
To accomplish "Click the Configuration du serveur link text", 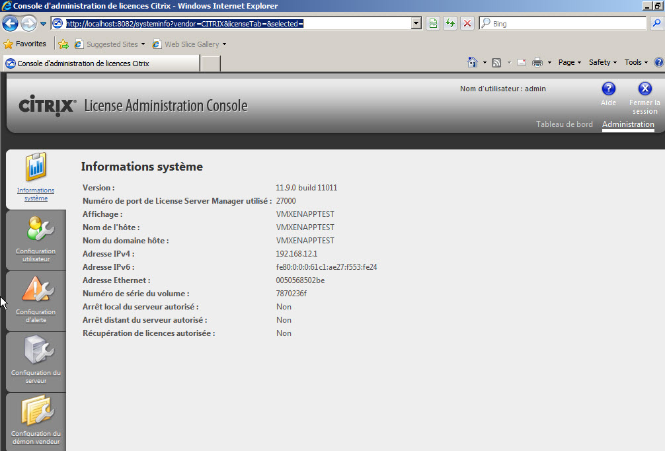I will [36, 377].
